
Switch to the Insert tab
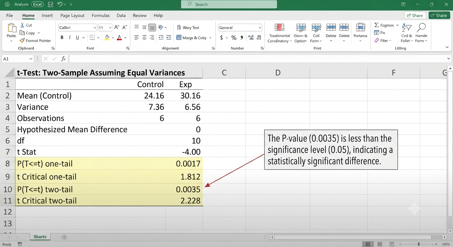(x=47, y=15)
